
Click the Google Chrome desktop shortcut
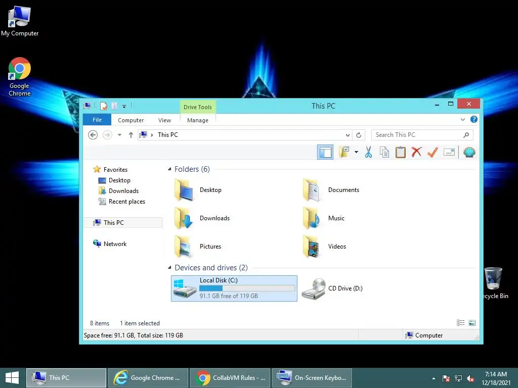click(x=20, y=77)
